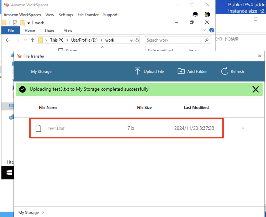Open the address bar history dropdown
266x217 pixels.
pyautogui.click(x=131, y=40)
